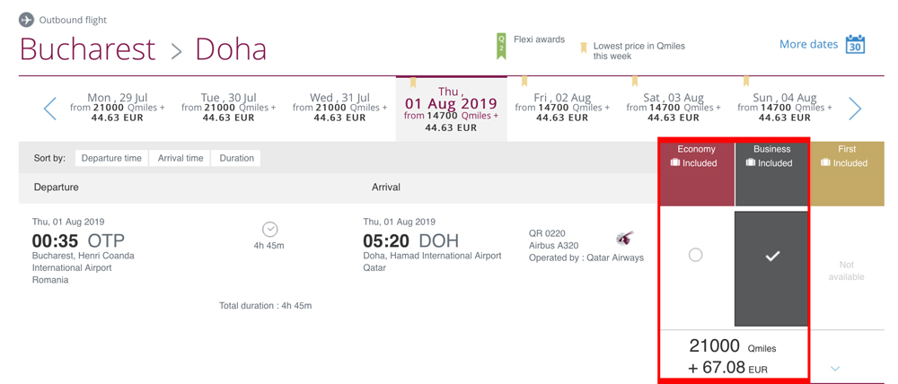Click the Qatar Airways oryx logo

[x=625, y=238]
